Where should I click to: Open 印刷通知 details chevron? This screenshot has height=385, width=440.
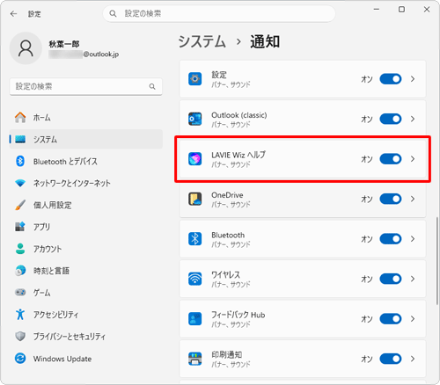[x=413, y=359]
